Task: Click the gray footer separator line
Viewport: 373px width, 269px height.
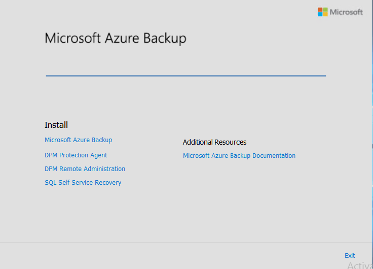Action: coord(185,242)
